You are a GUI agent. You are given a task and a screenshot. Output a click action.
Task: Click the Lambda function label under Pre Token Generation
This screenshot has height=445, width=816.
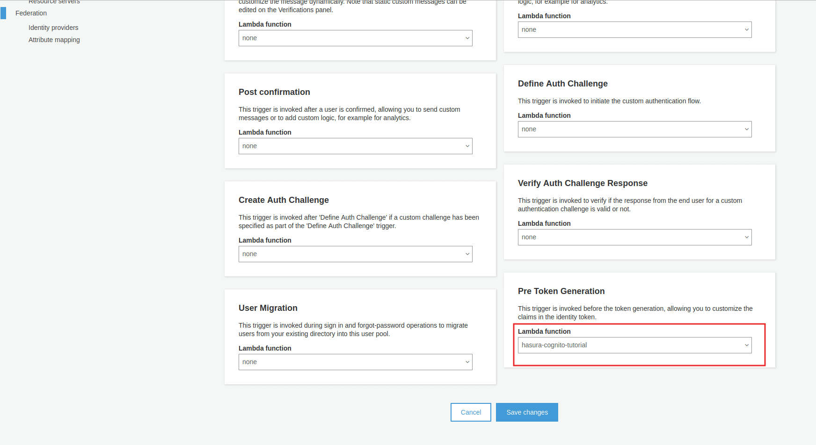[x=544, y=331]
